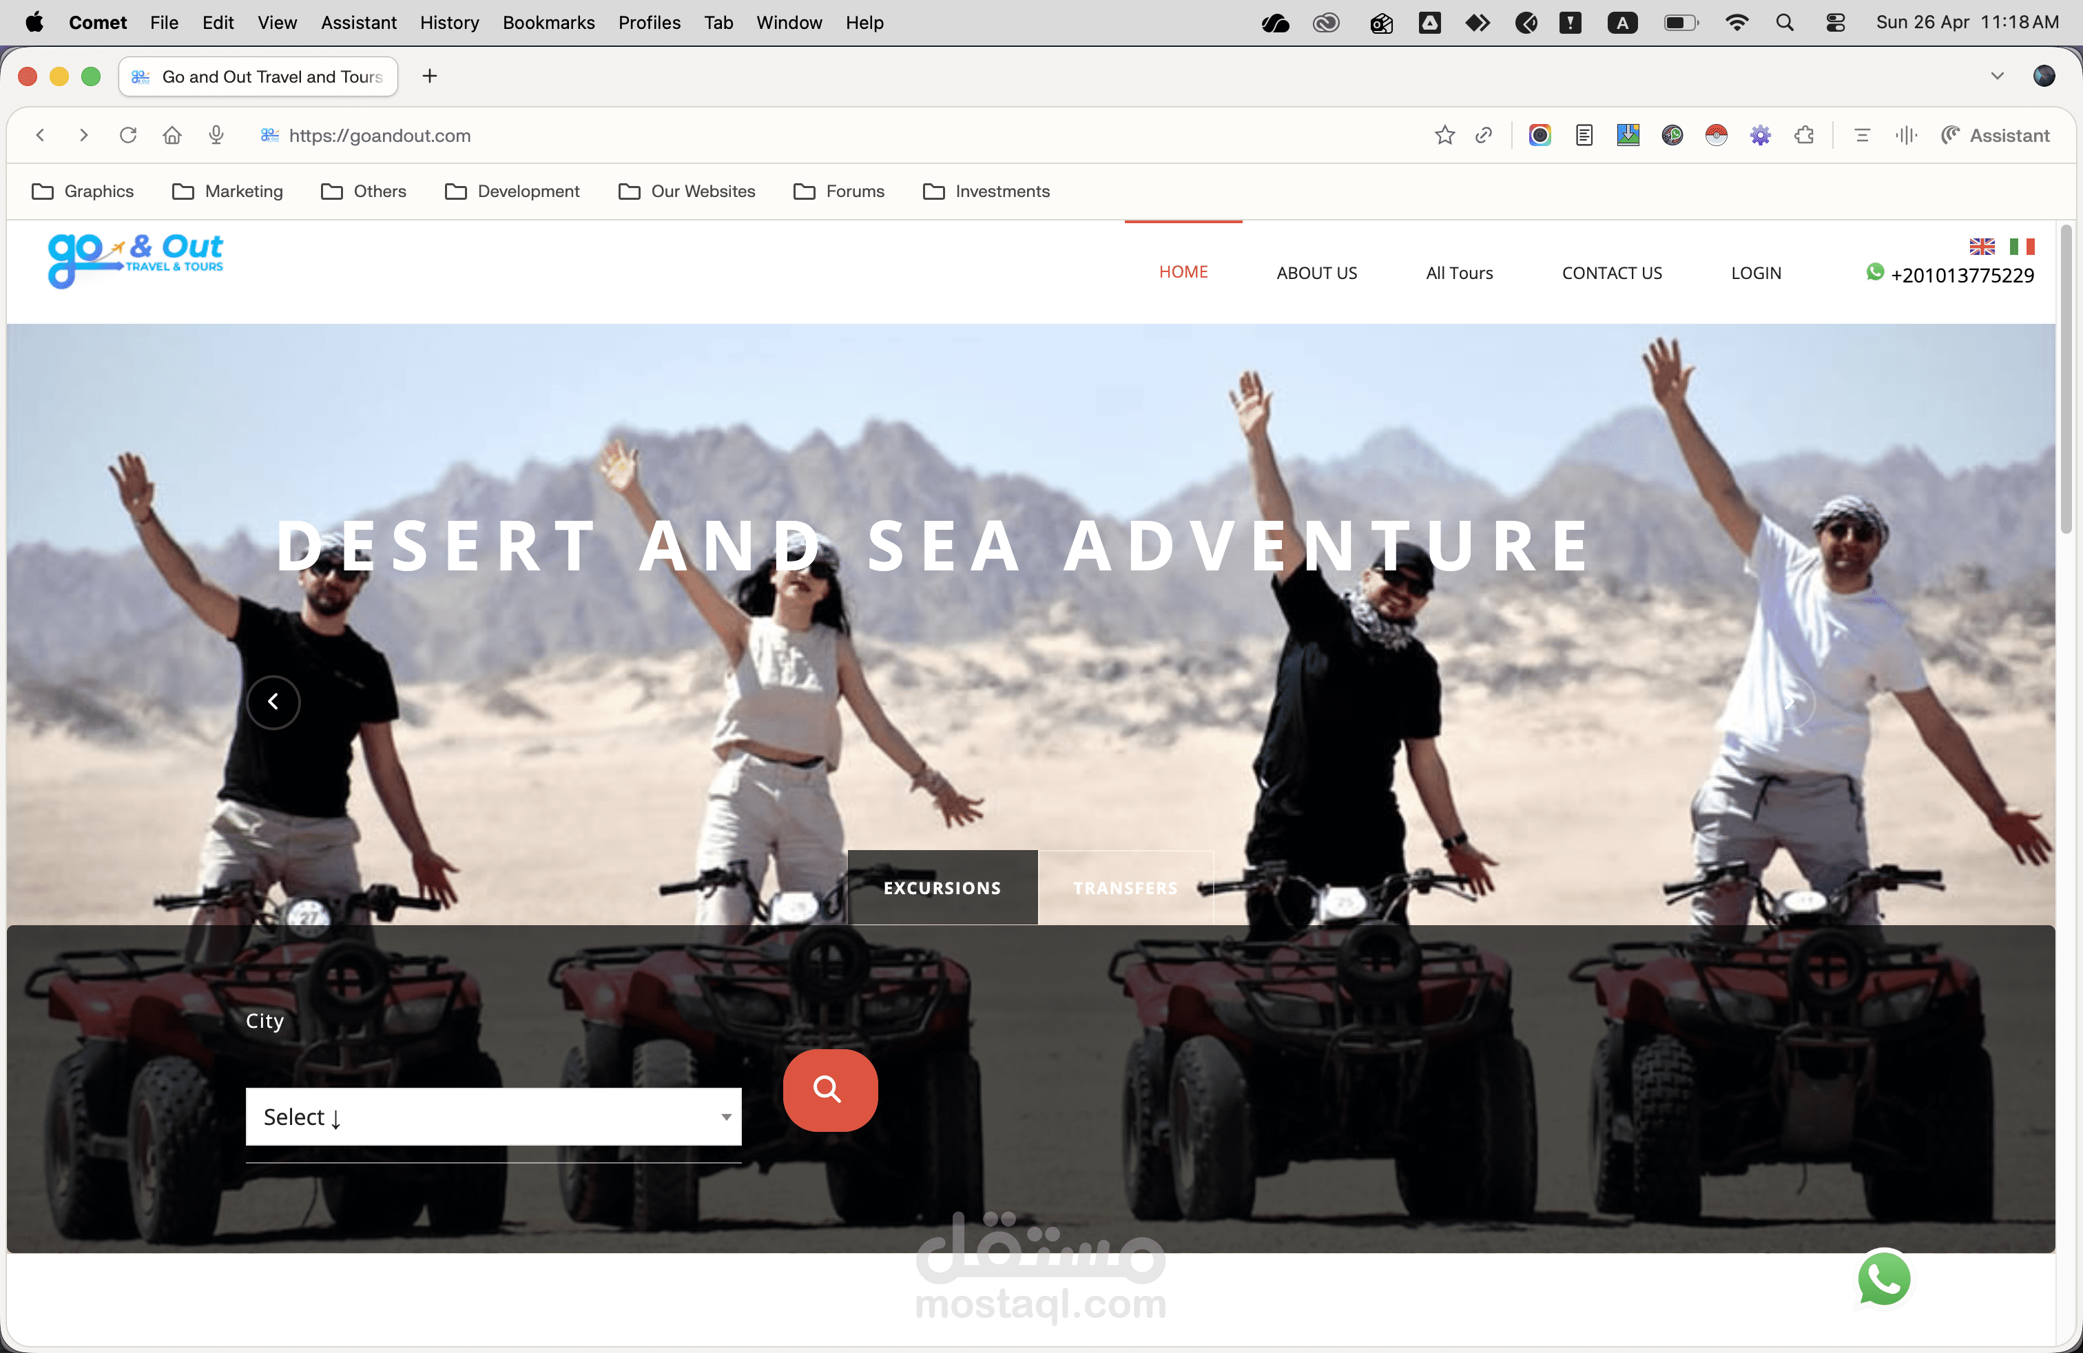Screen dimensions: 2083x1353
Task: Go to the HOME nav link
Action: click(x=1183, y=272)
